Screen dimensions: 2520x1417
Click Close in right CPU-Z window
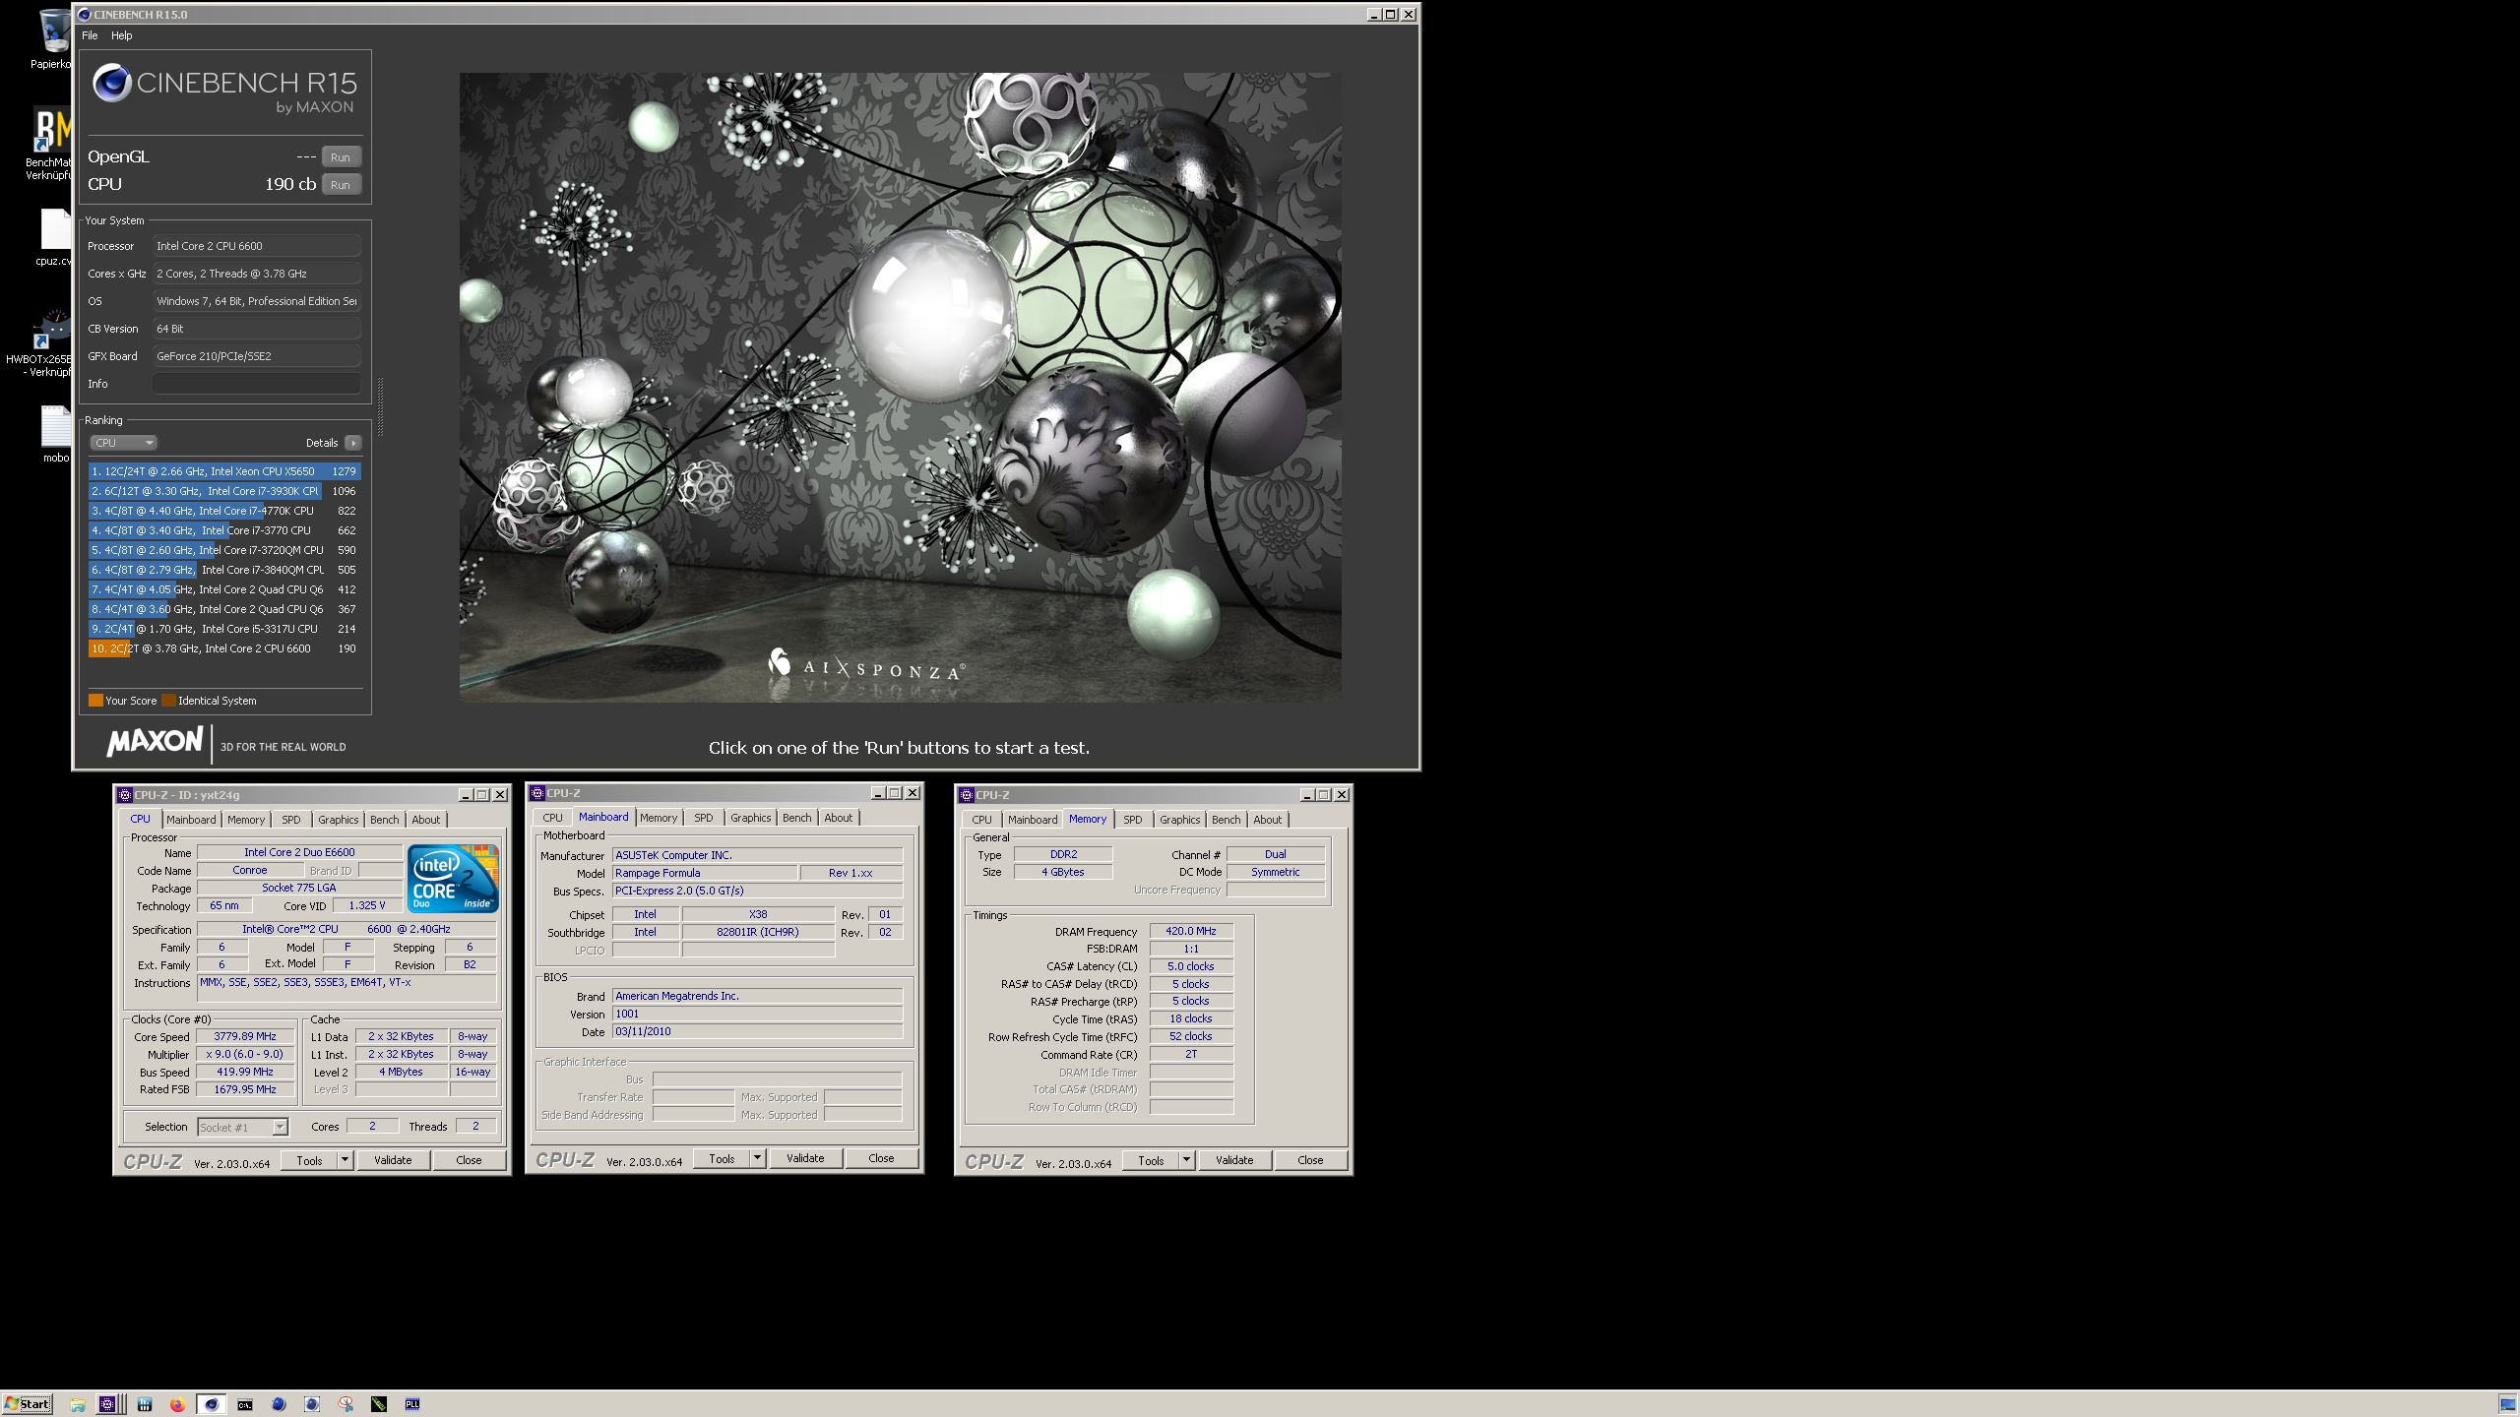(x=1310, y=1161)
